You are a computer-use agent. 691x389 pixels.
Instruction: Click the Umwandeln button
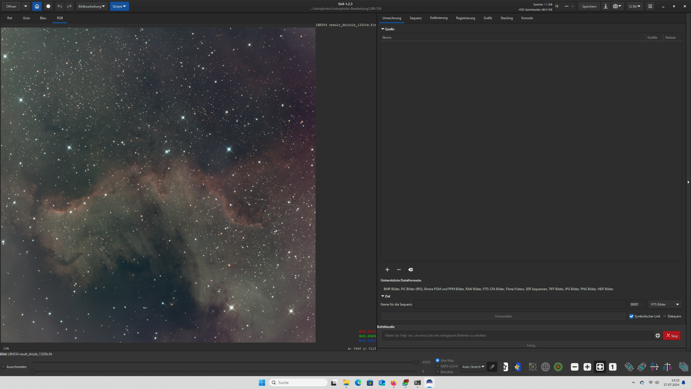coord(503,316)
